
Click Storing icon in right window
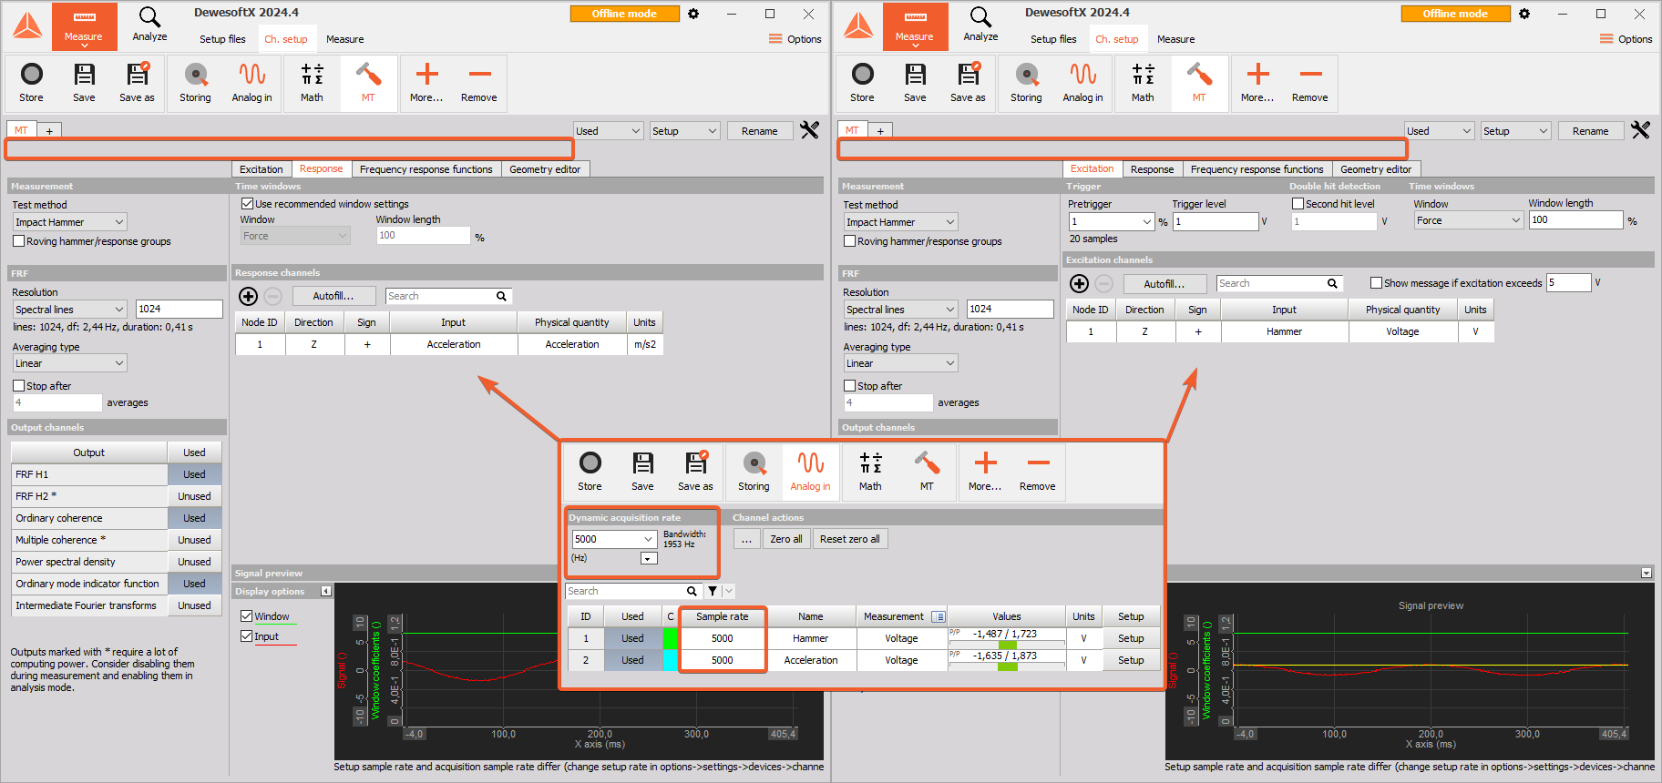point(1026,82)
